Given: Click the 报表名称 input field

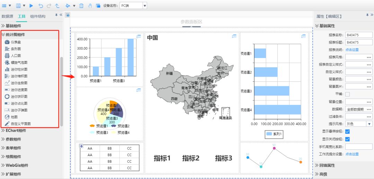Looking at the screenshot, I should point(359,35).
